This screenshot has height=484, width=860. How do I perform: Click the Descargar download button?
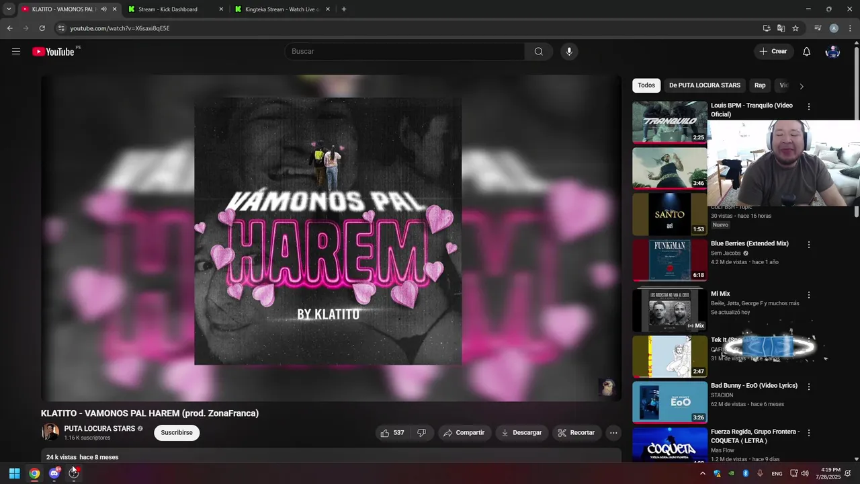point(521,433)
